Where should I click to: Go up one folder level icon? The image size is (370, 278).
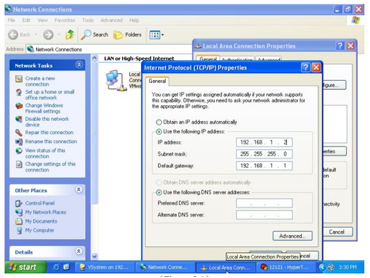click(x=70, y=35)
